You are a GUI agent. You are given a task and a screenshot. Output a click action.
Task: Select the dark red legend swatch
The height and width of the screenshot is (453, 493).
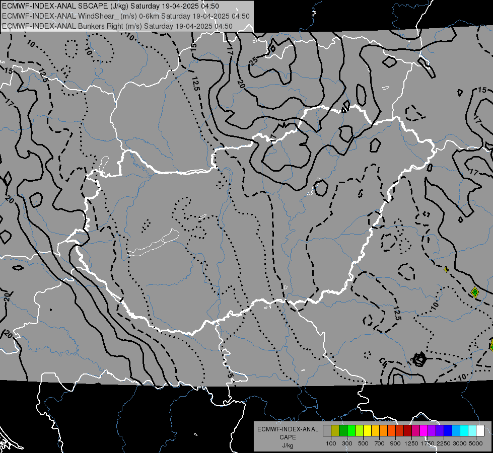click(x=408, y=431)
